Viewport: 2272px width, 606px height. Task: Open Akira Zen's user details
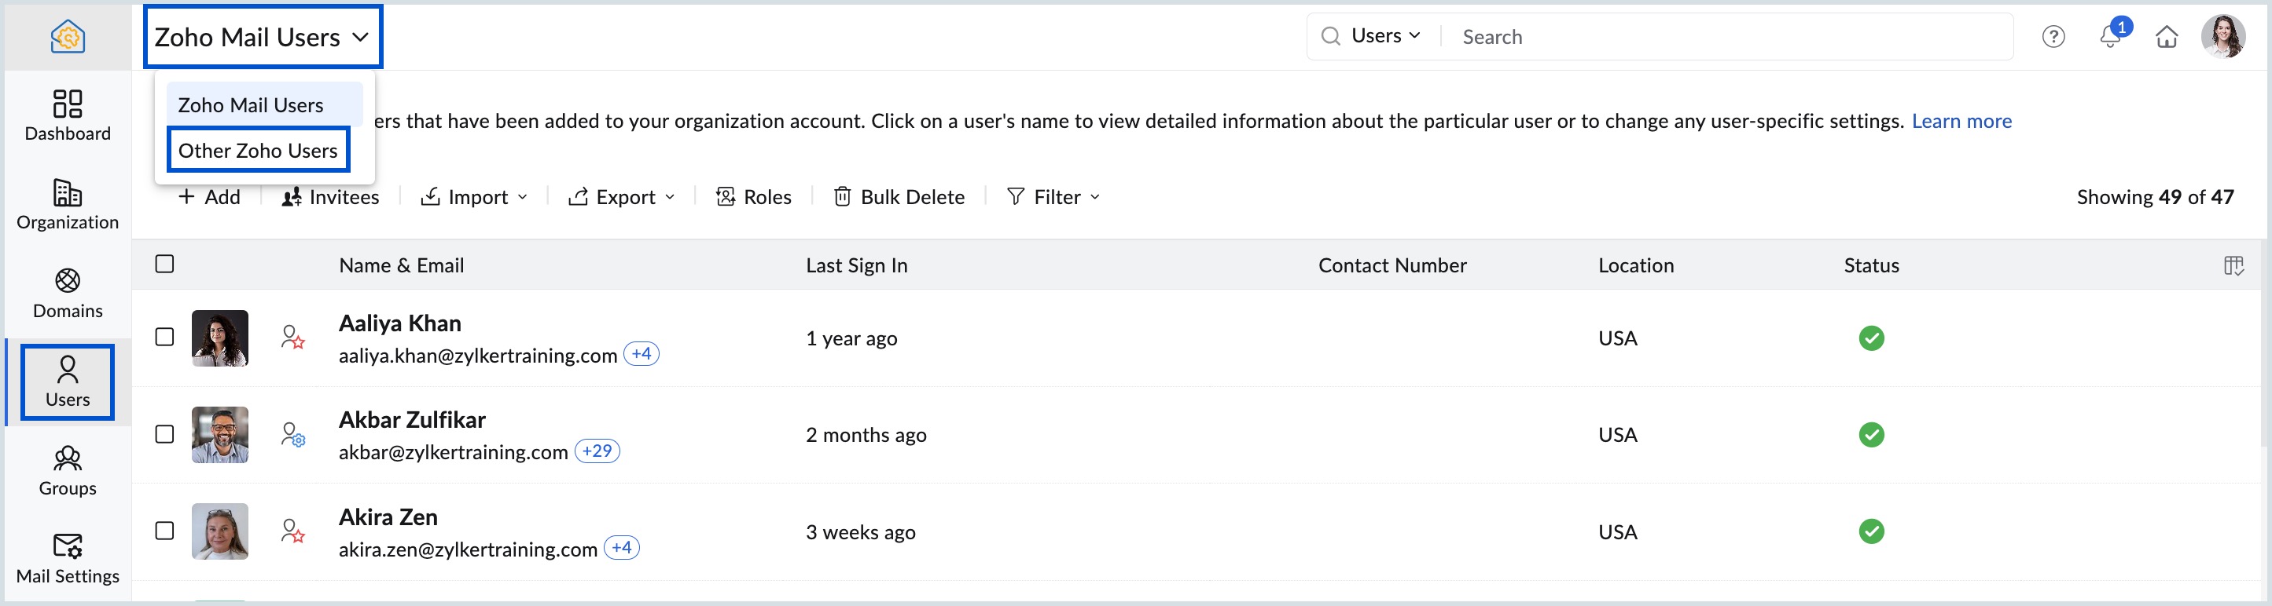pos(388,517)
